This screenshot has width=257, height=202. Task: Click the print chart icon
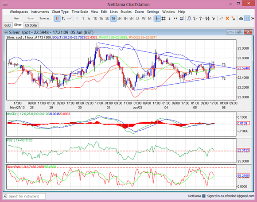(241, 19)
